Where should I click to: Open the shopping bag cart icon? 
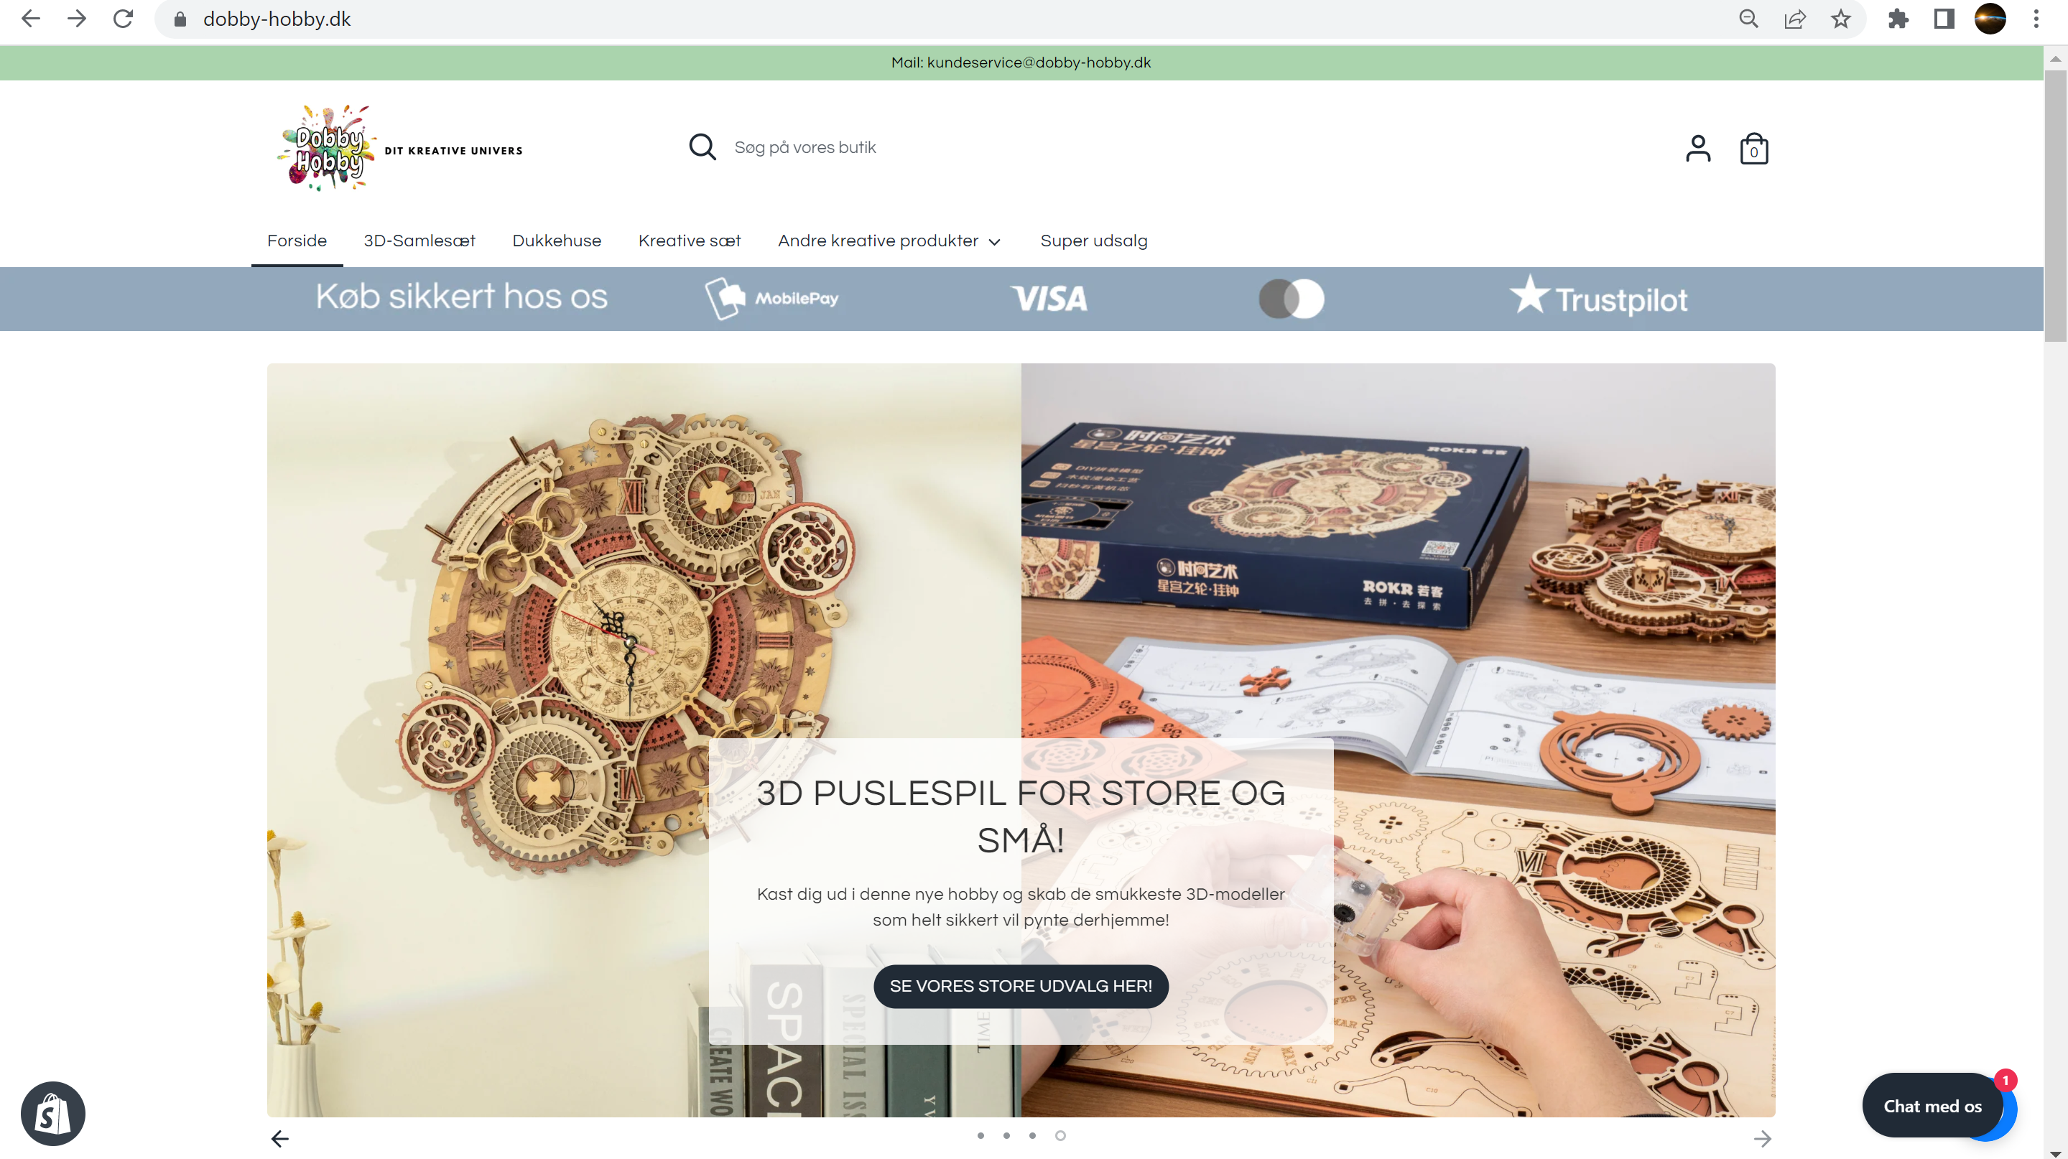click(x=1753, y=149)
